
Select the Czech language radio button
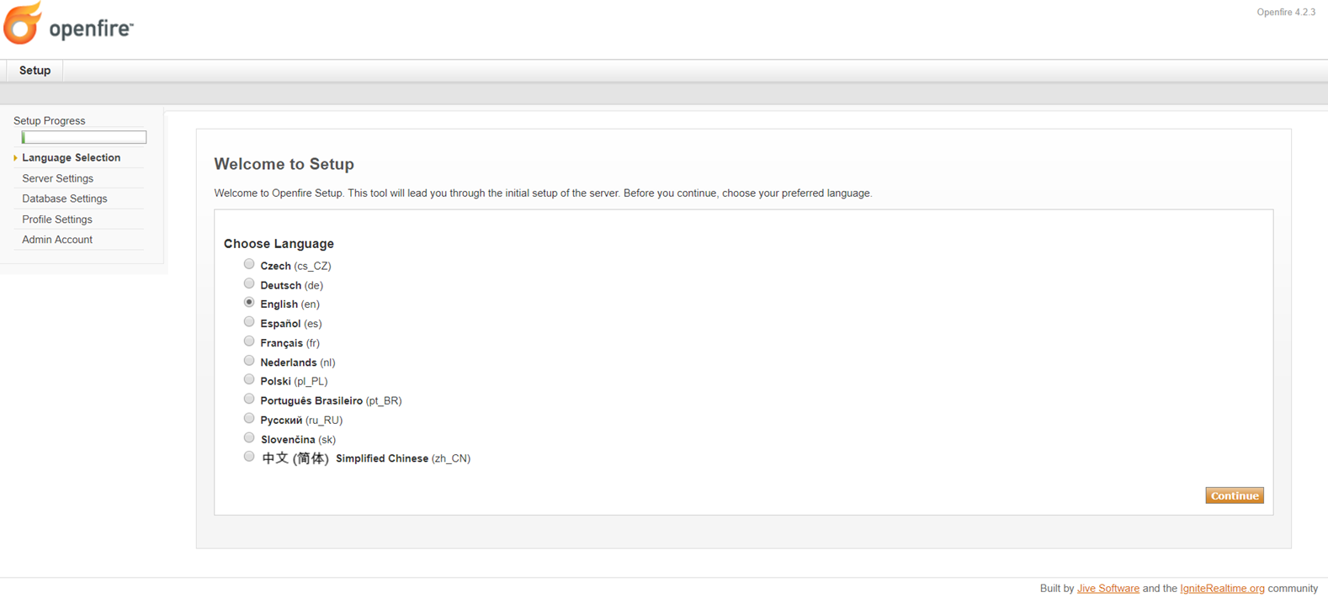coord(249,264)
